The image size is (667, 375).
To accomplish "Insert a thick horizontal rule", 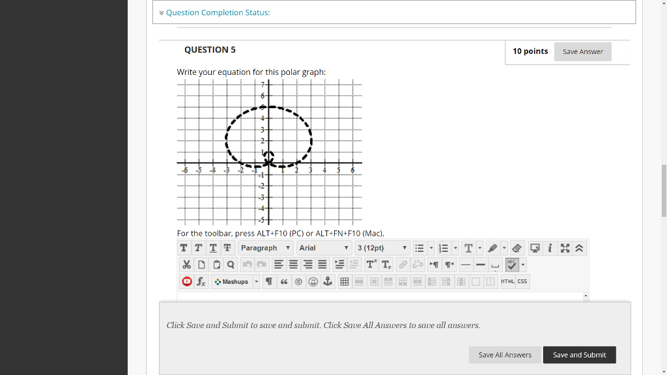I will click(480, 265).
